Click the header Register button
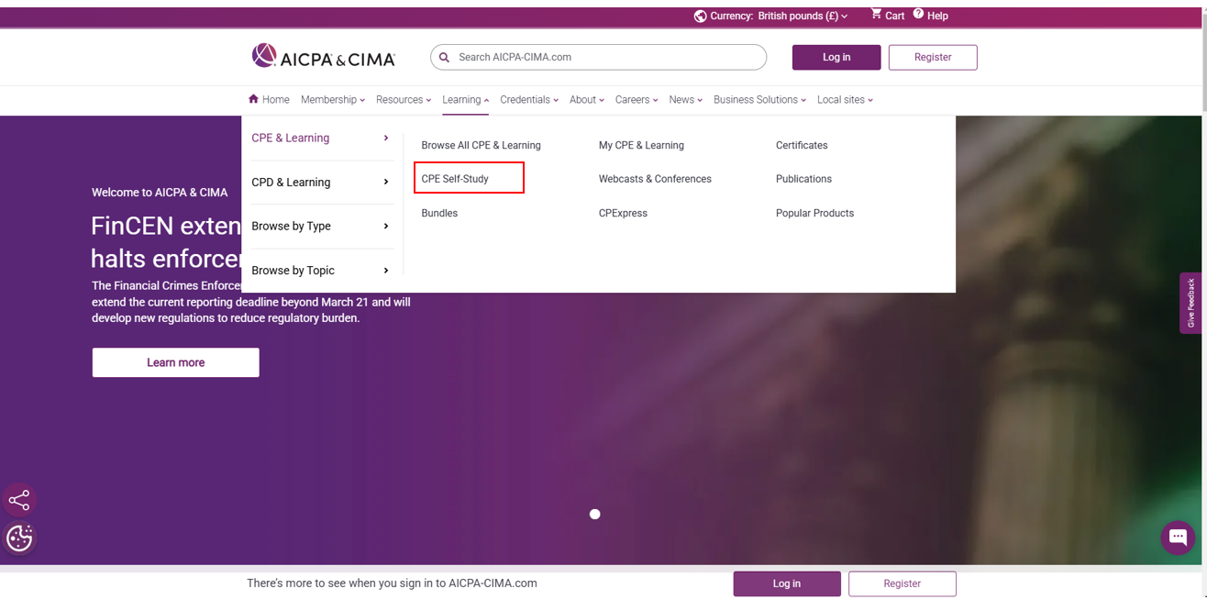 (933, 57)
